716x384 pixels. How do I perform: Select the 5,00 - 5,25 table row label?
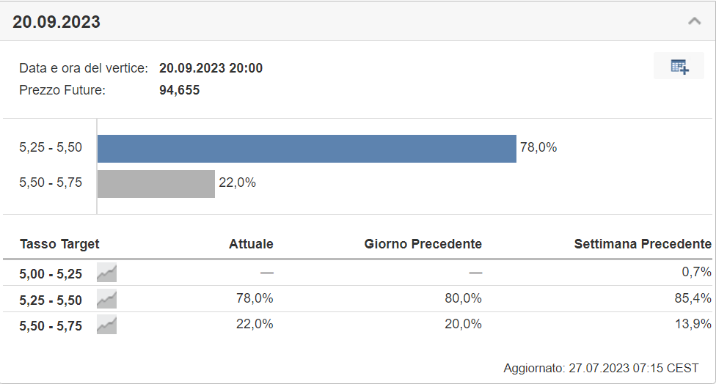51,273
